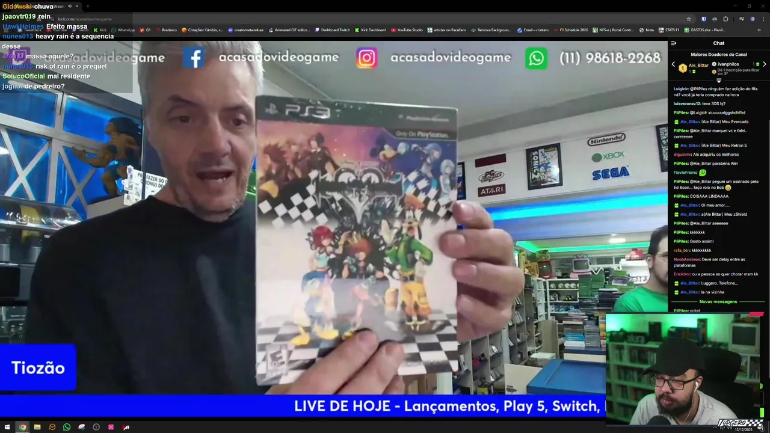
Task: Open Kick Dashboard bookmark
Action: pos(371,29)
